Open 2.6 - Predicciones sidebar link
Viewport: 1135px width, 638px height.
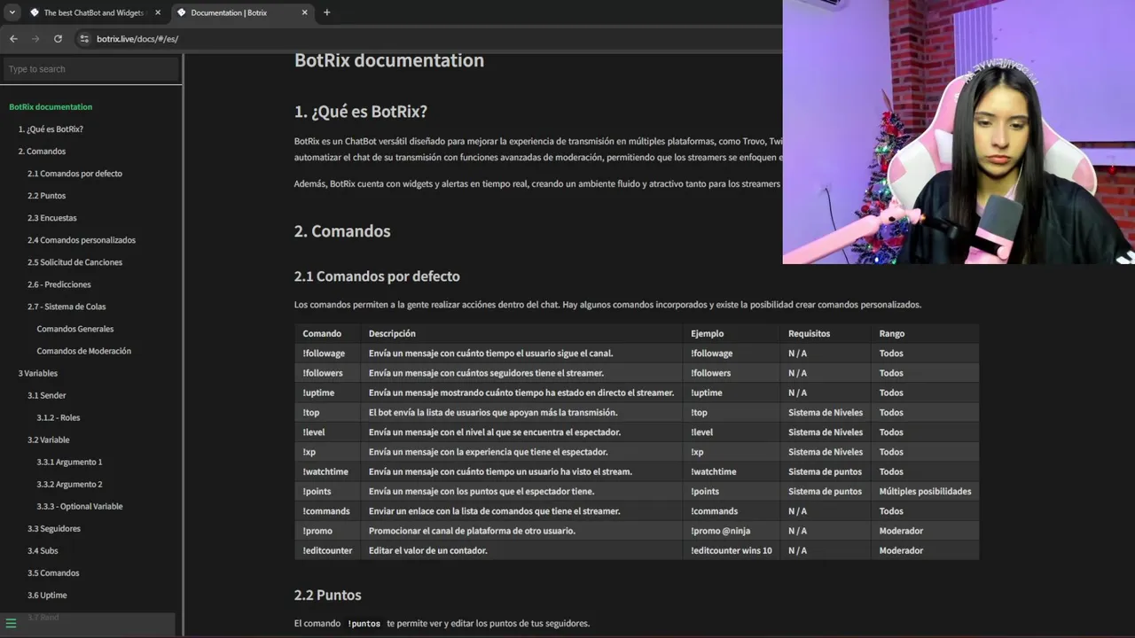tap(59, 284)
